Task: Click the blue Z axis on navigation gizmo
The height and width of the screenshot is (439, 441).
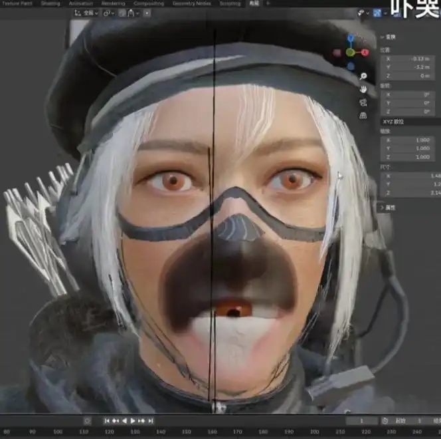Action: [x=352, y=39]
